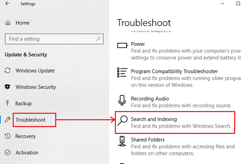Click the Troubleshoot wrench icon

tap(8, 119)
